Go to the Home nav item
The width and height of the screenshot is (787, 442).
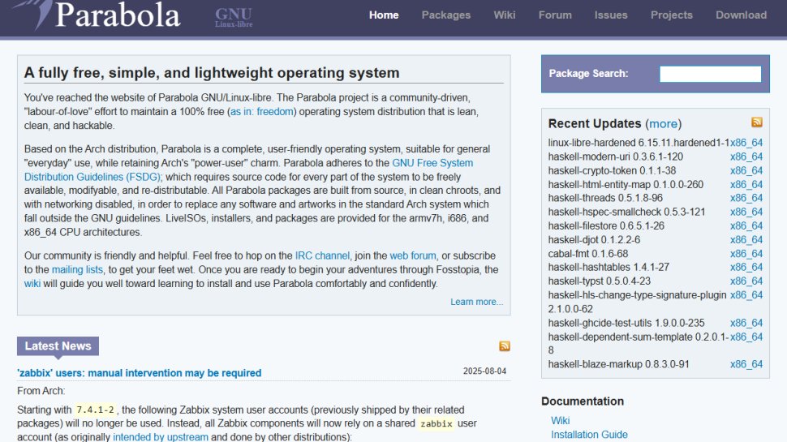tap(384, 15)
